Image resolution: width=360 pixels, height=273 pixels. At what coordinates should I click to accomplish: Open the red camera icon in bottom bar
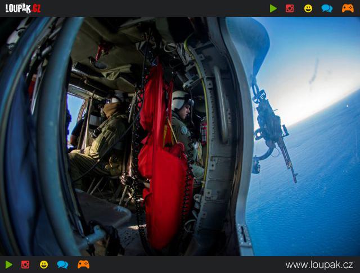[25, 265]
